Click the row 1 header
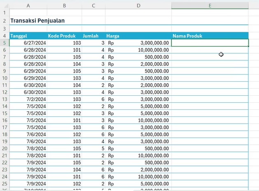 tap(5, 13)
